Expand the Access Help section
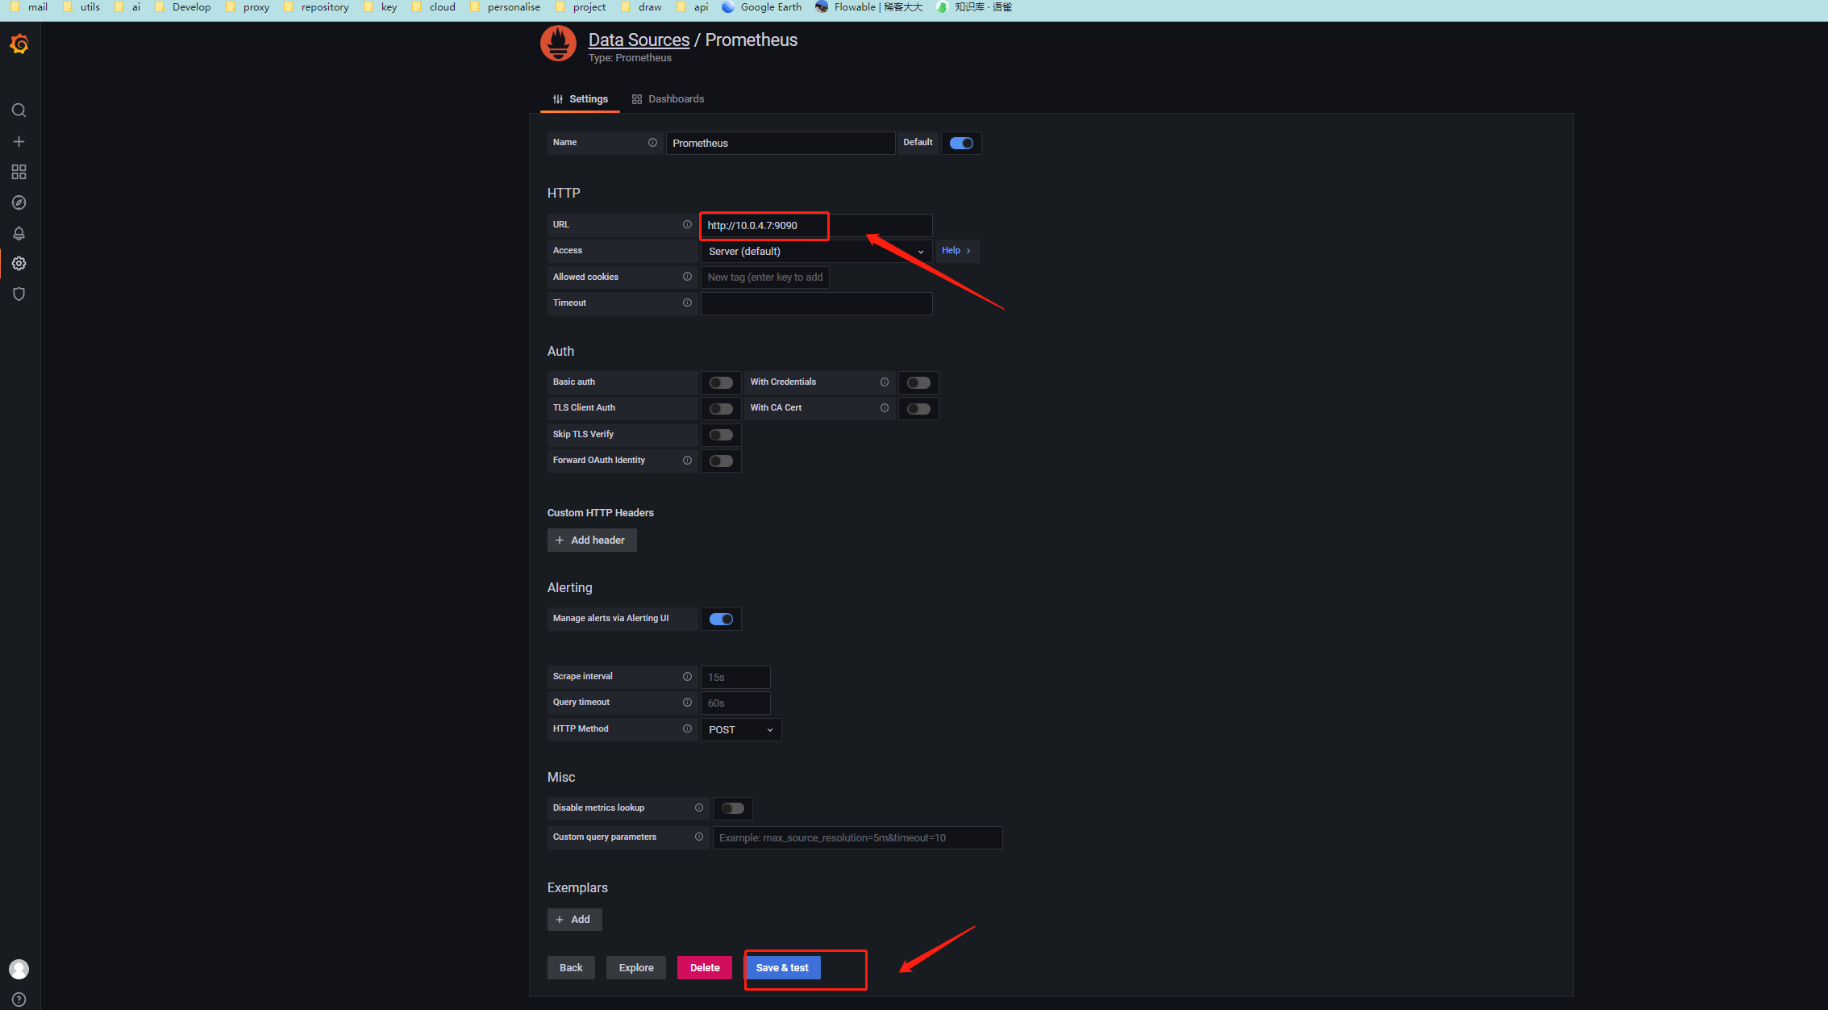The image size is (1828, 1010). [x=956, y=251]
